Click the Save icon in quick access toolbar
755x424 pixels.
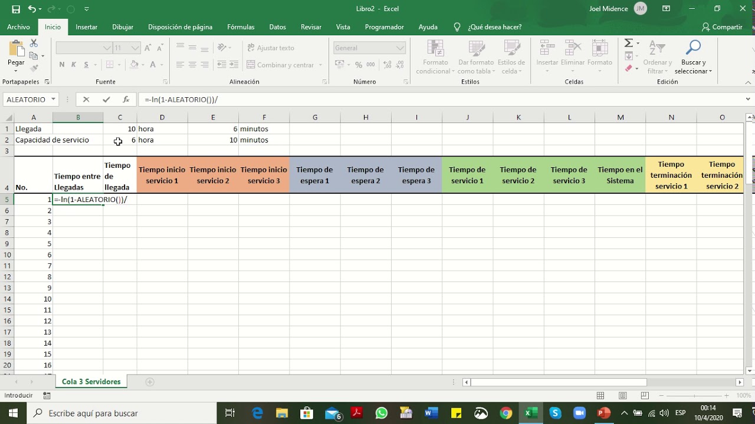(x=16, y=9)
